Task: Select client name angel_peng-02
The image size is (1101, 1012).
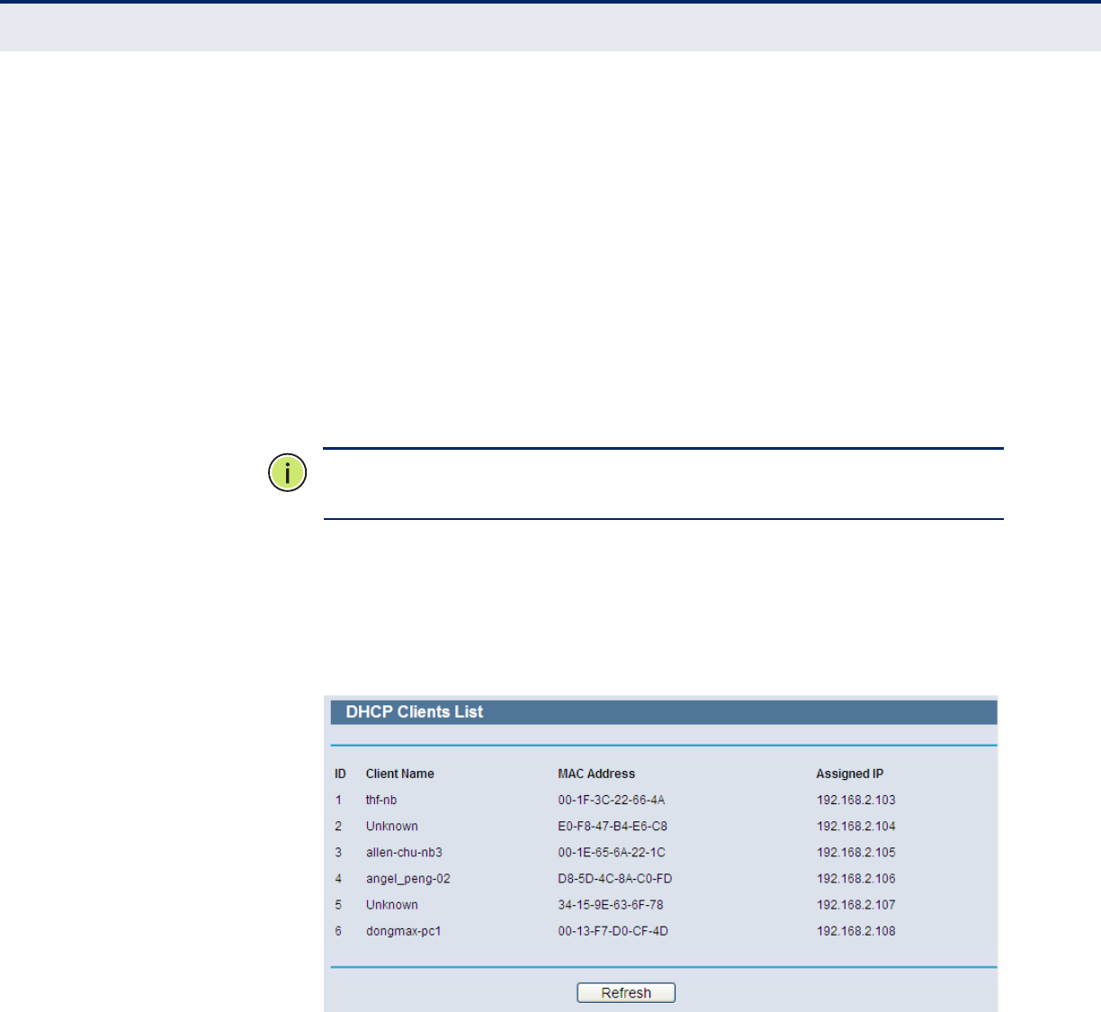Action: point(408,879)
